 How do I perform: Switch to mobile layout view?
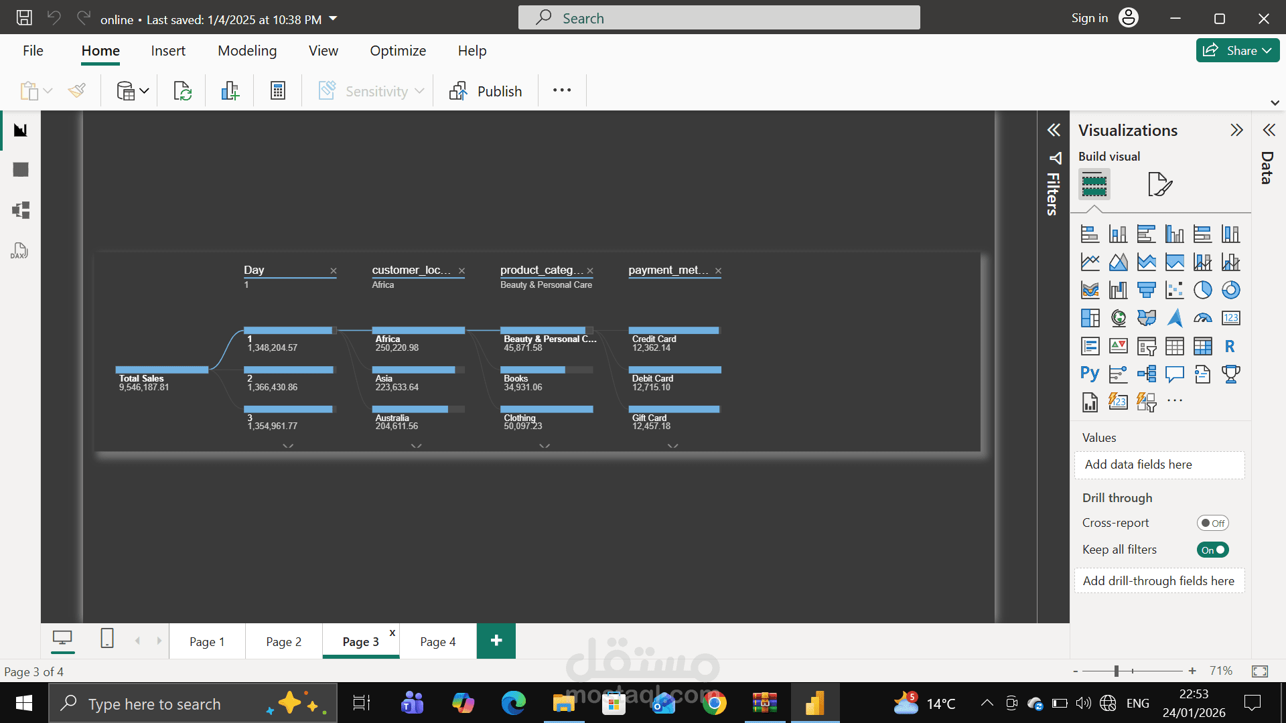tap(107, 639)
